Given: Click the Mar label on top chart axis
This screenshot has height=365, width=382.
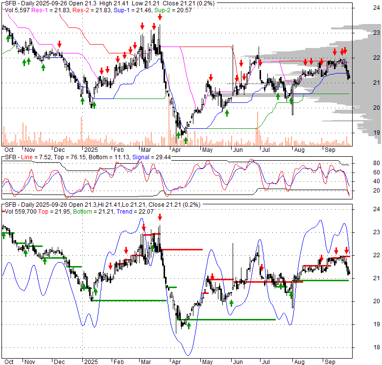Looking at the screenshot, I should click(146, 150).
